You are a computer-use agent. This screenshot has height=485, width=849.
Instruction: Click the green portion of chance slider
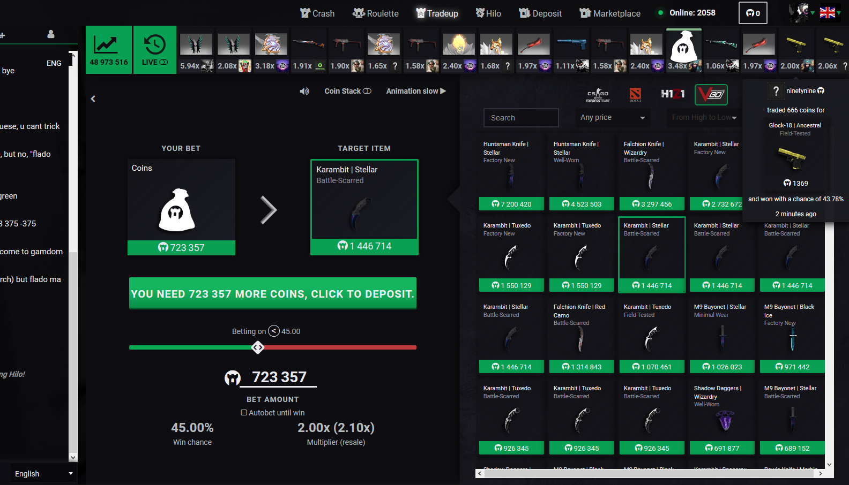click(191, 347)
